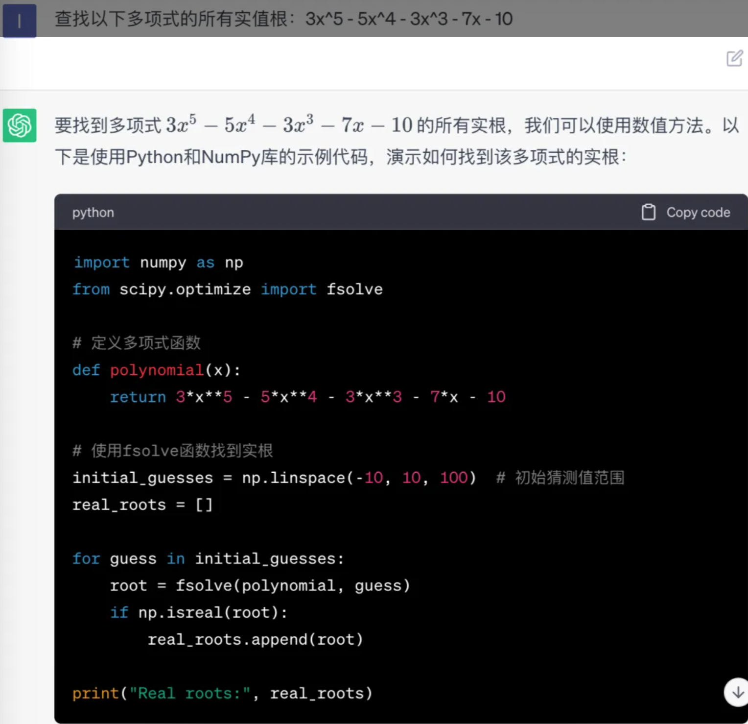Click the 'root = fsolve(polynomial, guess)' line
The width and height of the screenshot is (748, 724).
[x=260, y=585]
